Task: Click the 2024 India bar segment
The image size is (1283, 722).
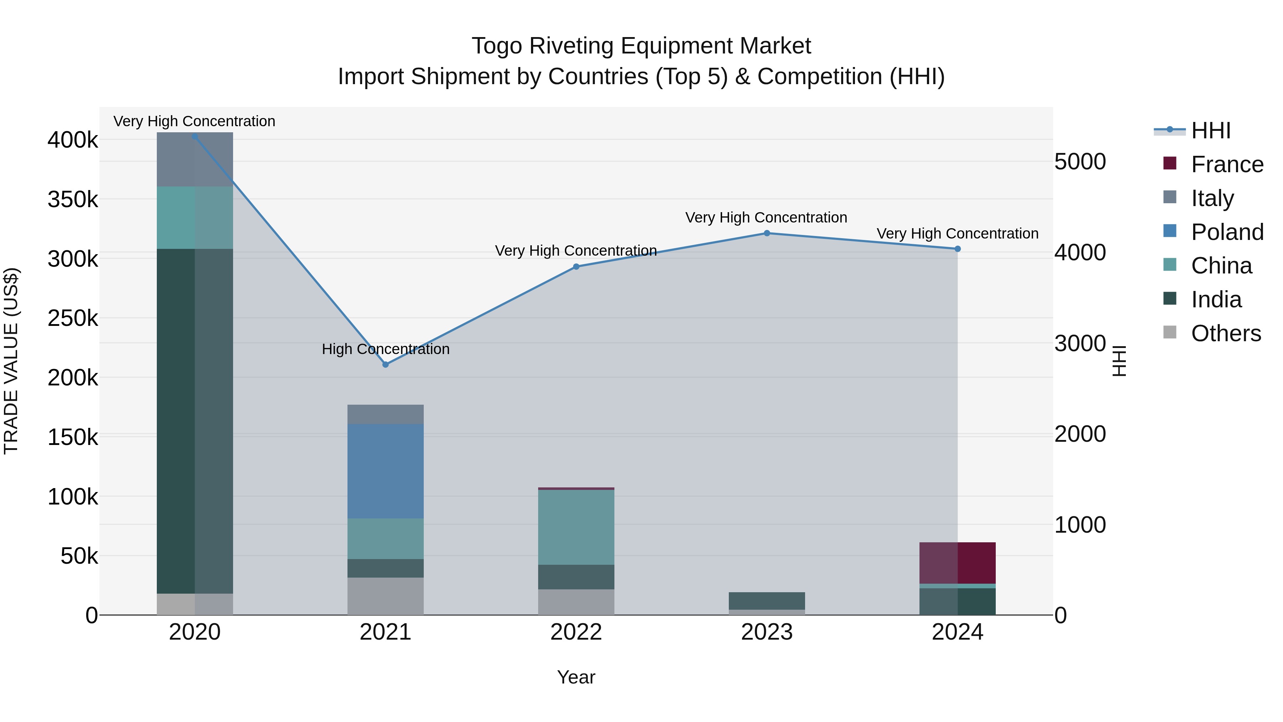Action: (x=958, y=601)
